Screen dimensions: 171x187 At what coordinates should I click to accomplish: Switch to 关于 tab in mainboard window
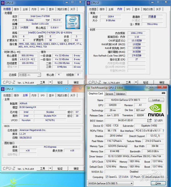click(73, 95)
